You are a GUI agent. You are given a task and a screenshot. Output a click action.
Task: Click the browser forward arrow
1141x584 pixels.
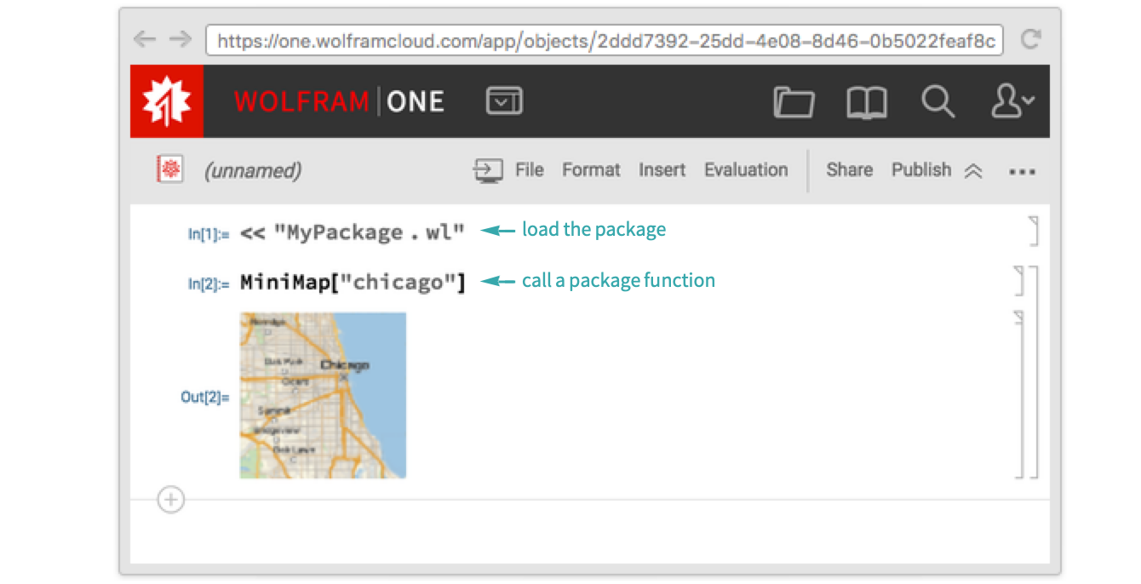180,39
